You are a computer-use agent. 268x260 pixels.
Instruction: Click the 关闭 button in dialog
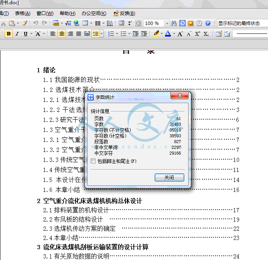pos(169,177)
